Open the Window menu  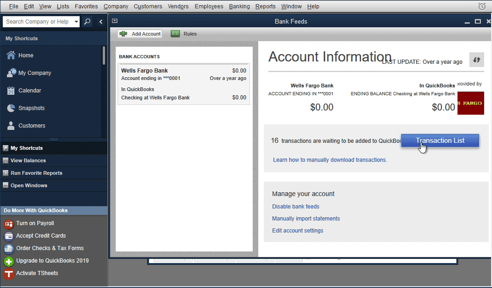tap(291, 6)
